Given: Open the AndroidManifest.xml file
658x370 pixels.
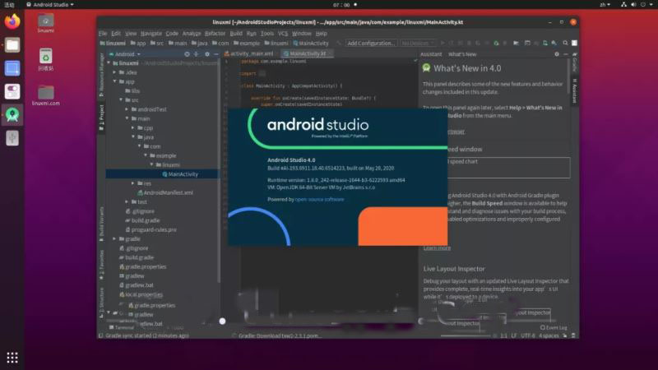Looking at the screenshot, I should pyautogui.click(x=168, y=192).
